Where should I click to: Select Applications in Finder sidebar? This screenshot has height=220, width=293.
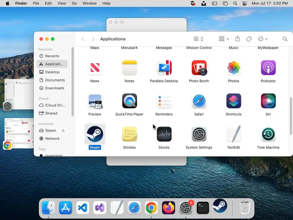pos(52,64)
